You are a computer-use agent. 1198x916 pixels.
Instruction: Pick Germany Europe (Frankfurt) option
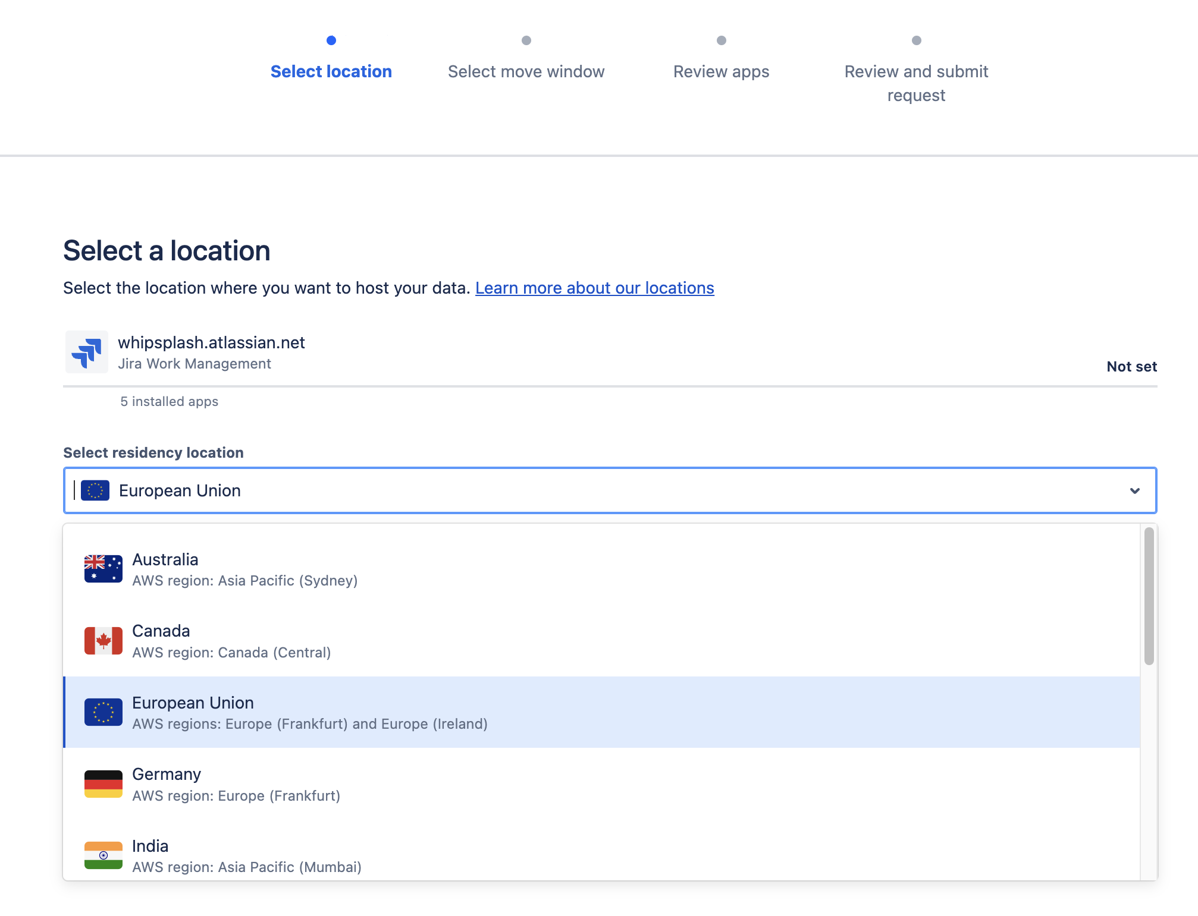236,784
